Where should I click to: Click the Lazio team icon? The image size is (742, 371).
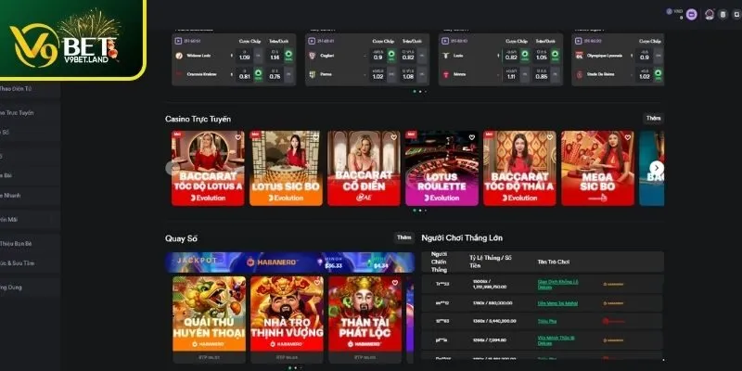point(446,56)
